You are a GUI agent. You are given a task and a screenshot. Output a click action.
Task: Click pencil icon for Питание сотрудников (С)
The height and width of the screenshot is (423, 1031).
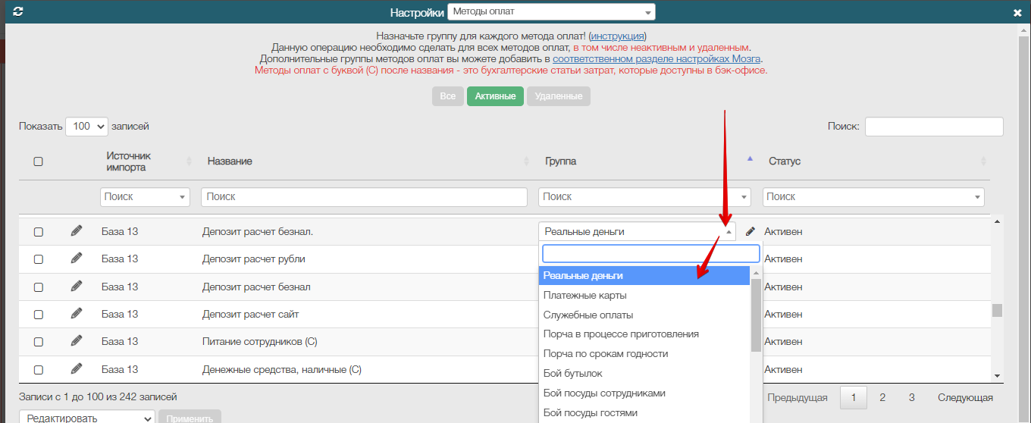coord(76,341)
